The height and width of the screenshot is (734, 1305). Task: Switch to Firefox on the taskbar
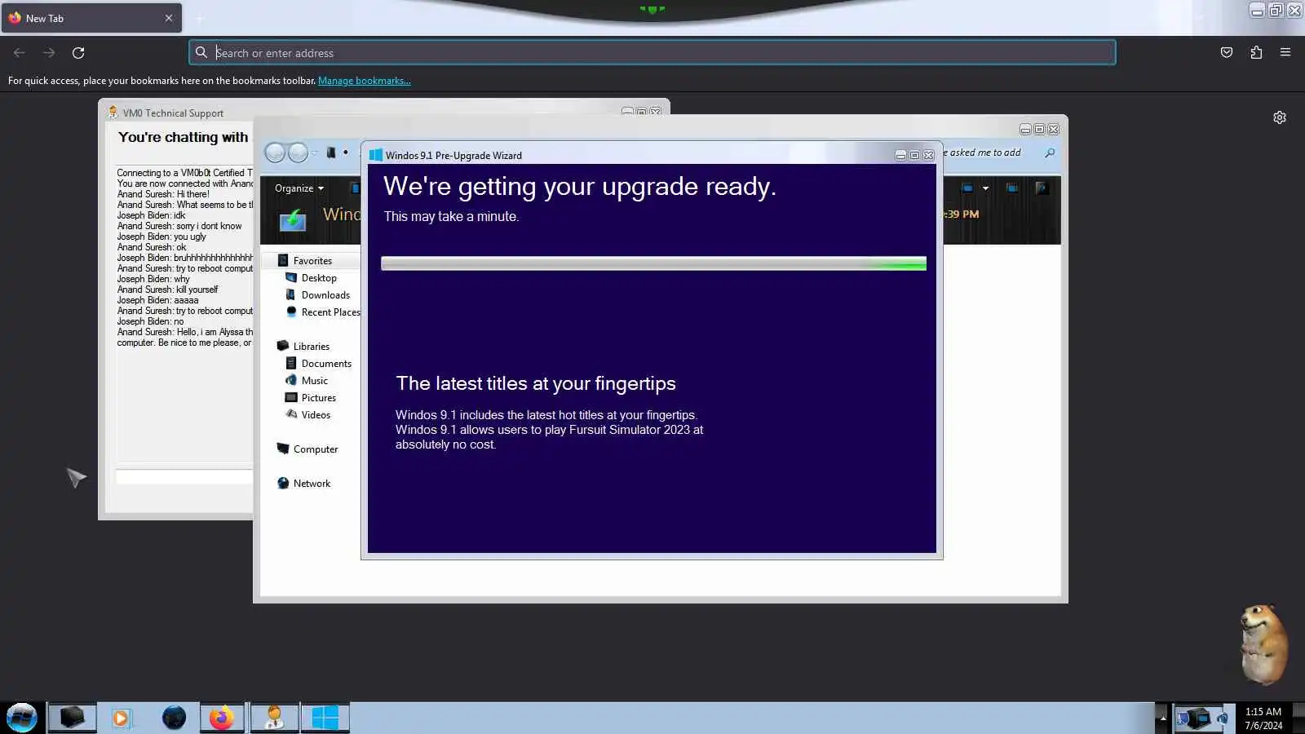click(222, 718)
